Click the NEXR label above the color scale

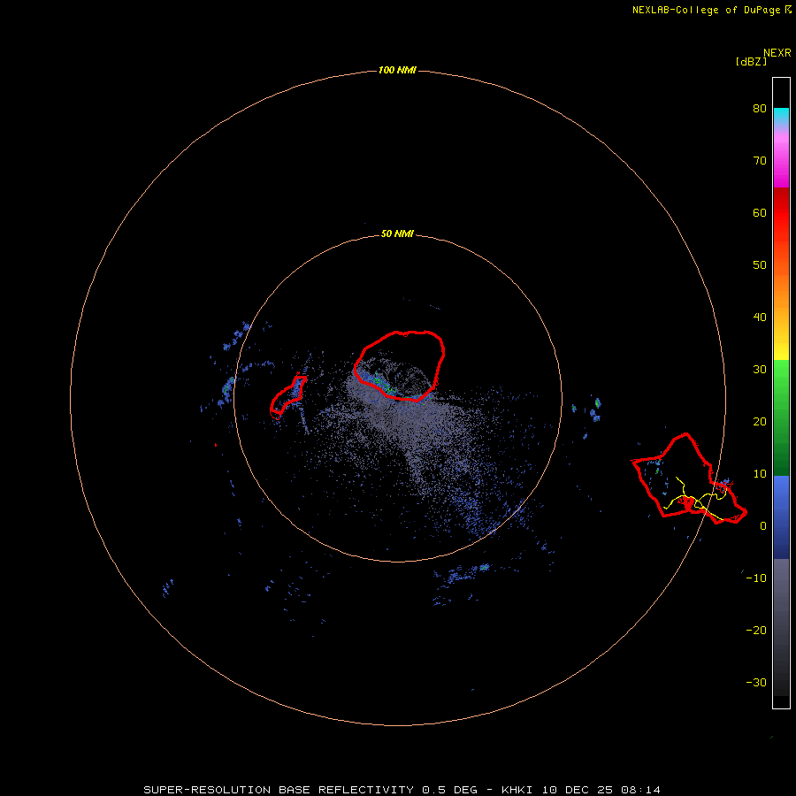pyautogui.click(x=777, y=53)
